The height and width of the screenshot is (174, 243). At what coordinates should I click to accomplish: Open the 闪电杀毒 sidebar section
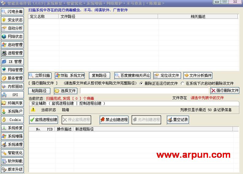pyautogui.click(x=12, y=12)
